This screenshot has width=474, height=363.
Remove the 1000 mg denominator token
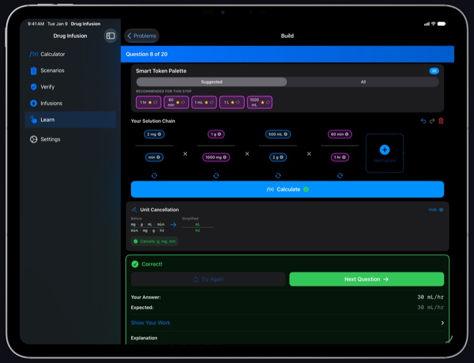224,157
